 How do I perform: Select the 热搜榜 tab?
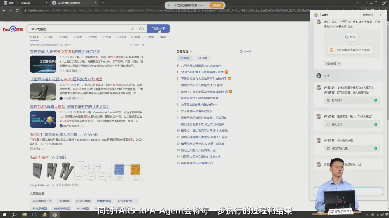point(184,58)
